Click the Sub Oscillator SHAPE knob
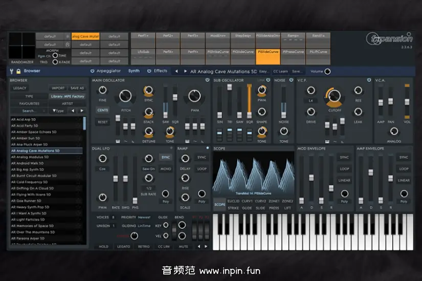 [261, 112]
